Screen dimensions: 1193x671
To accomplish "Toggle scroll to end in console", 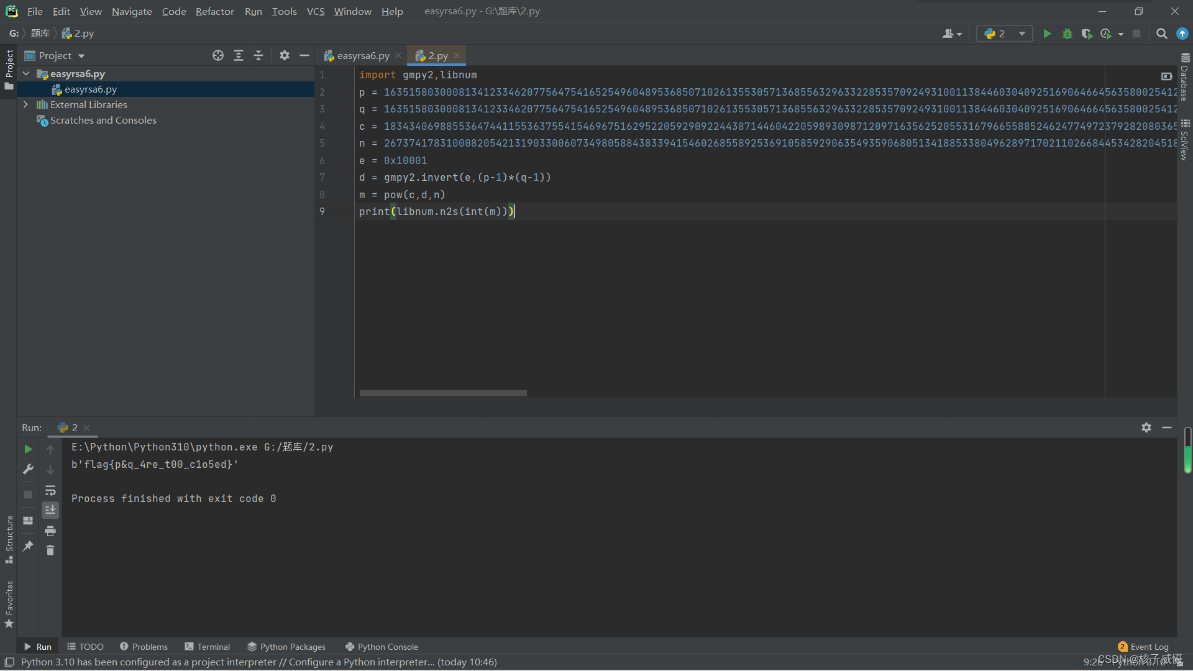I will (x=50, y=510).
